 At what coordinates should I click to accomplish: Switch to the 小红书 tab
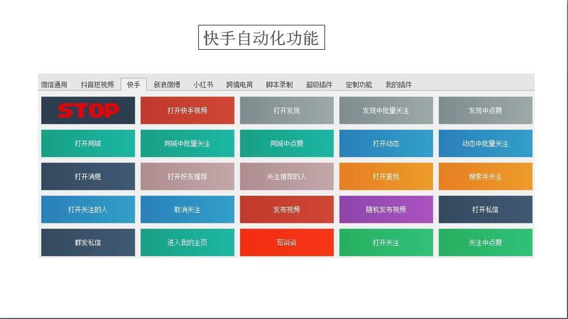pyautogui.click(x=202, y=84)
